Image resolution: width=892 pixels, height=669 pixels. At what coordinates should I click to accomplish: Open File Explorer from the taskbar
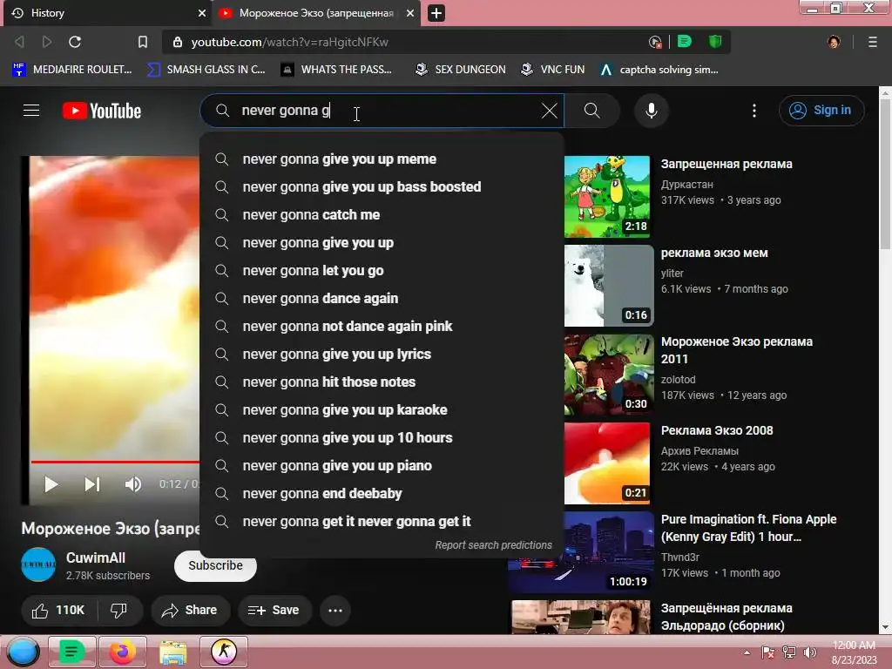point(173,652)
